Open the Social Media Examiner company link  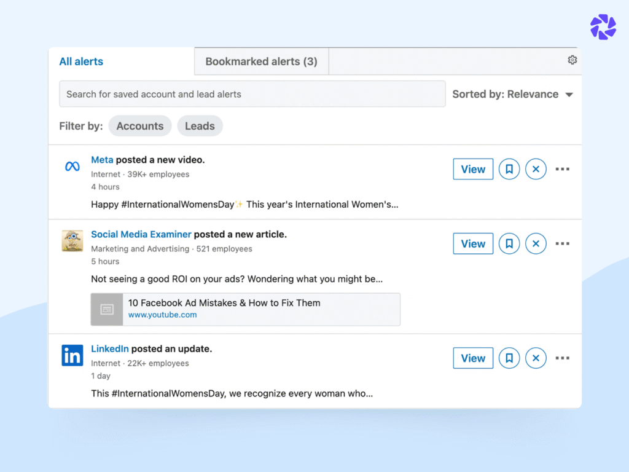point(141,234)
